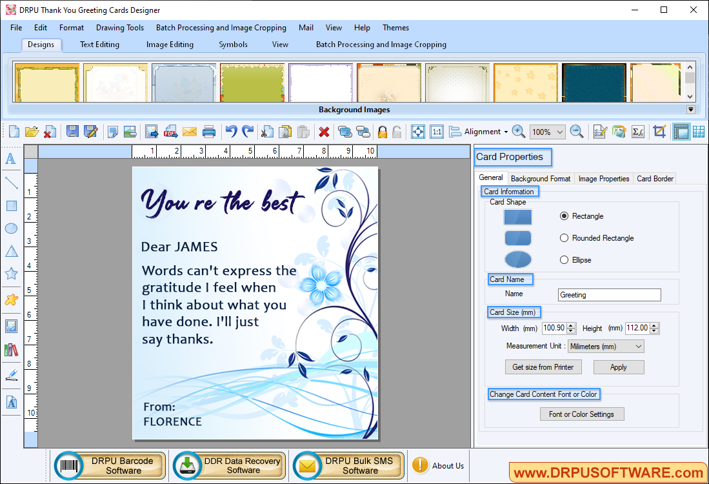Click the Export as PDF icon
Viewport: 709px width, 484px height.
point(170,132)
